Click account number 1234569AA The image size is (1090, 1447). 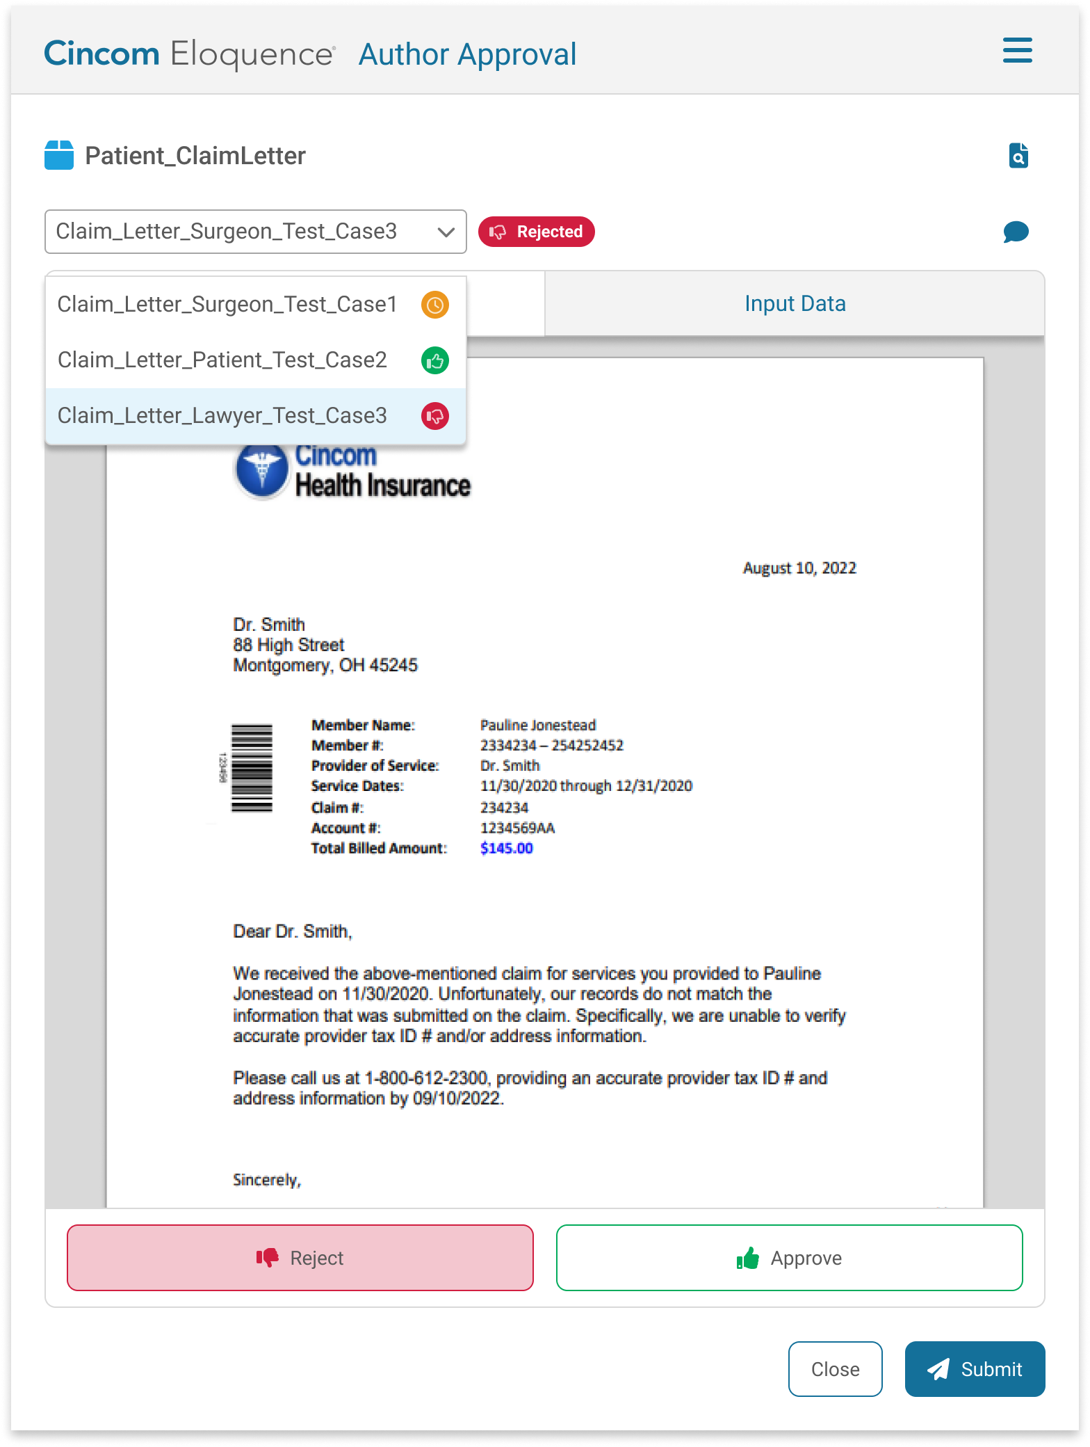[x=518, y=828]
